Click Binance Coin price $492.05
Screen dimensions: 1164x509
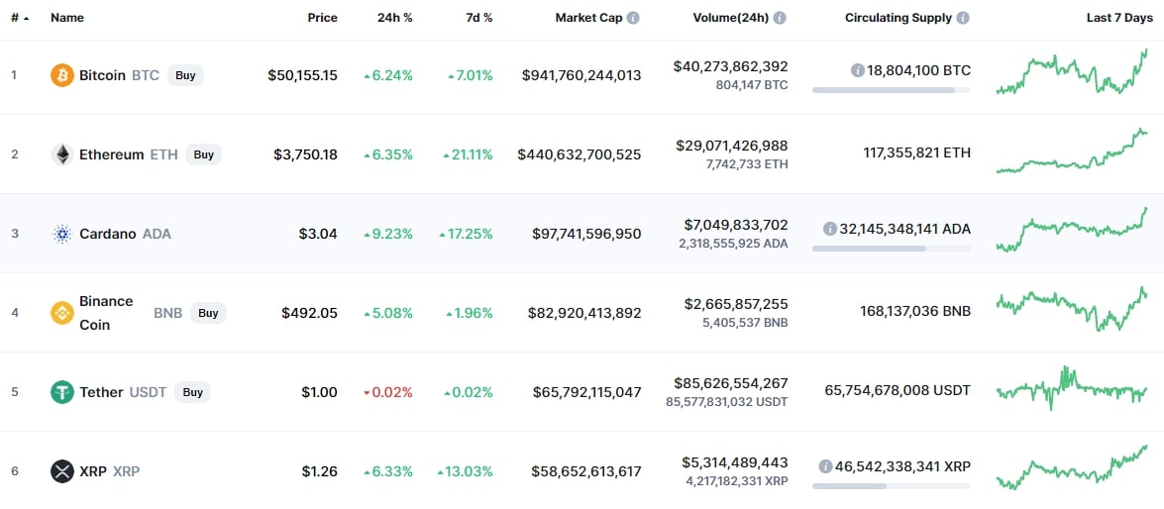click(x=309, y=314)
